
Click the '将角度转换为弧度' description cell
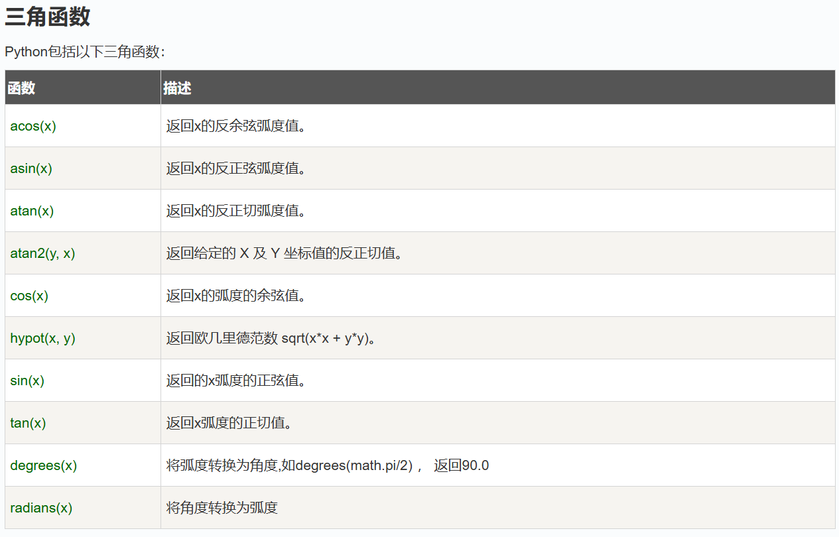(222, 508)
